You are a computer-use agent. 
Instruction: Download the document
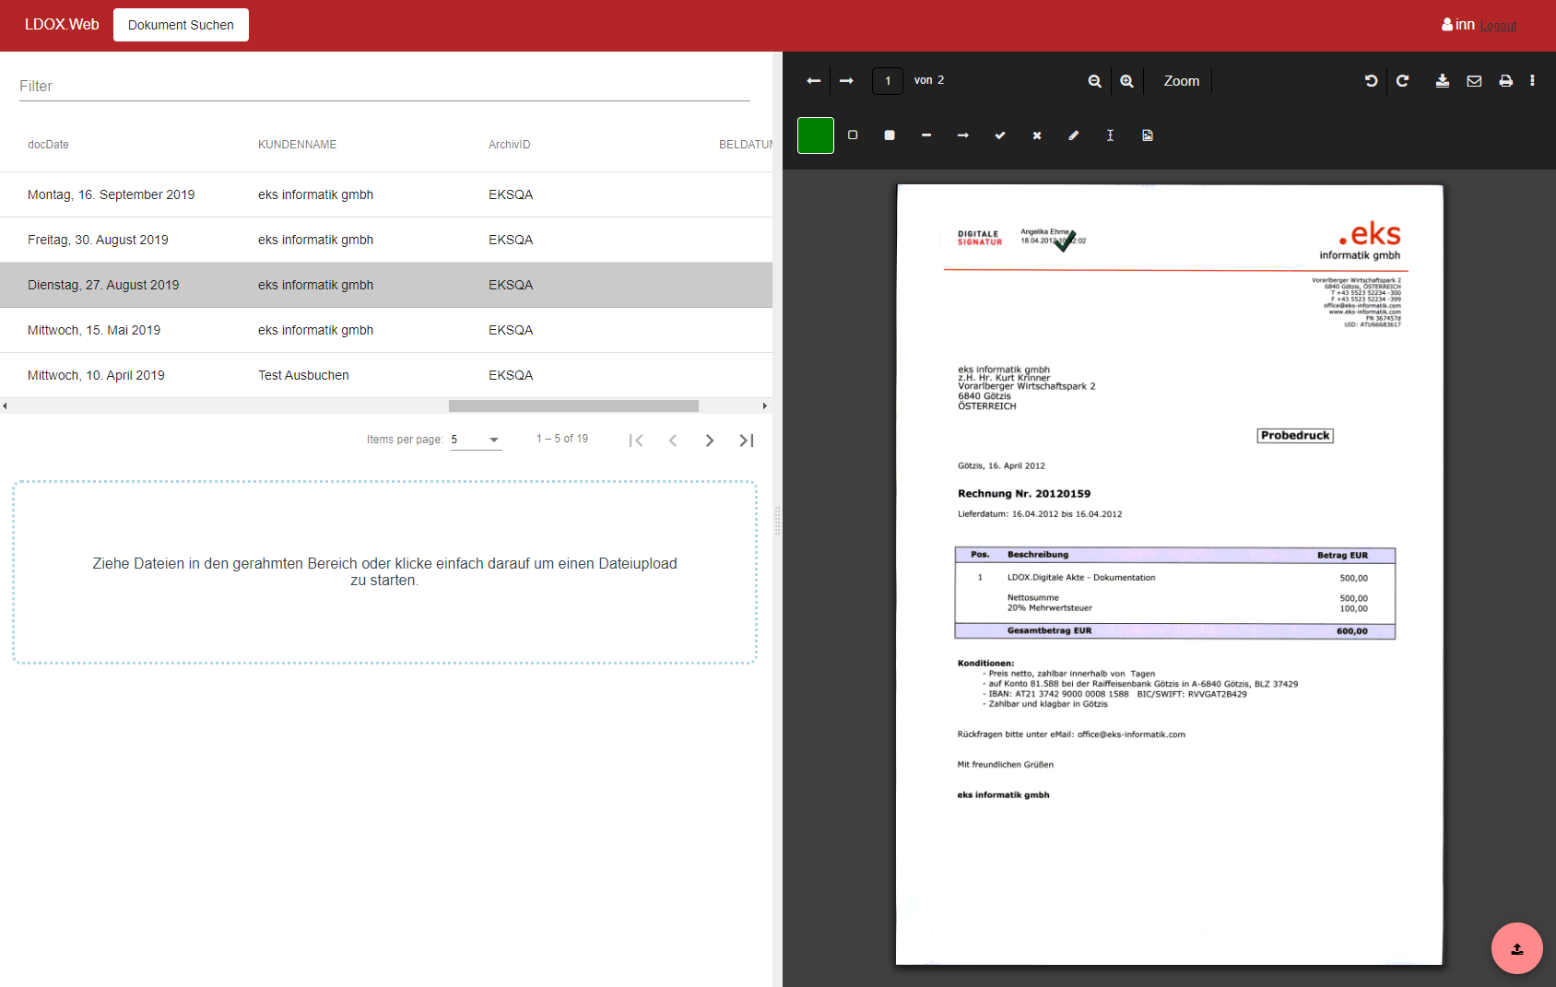[1443, 81]
